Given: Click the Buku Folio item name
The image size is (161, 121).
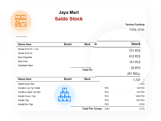Looking at the screenshot, I should pyautogui.click(x=23, y=61).
